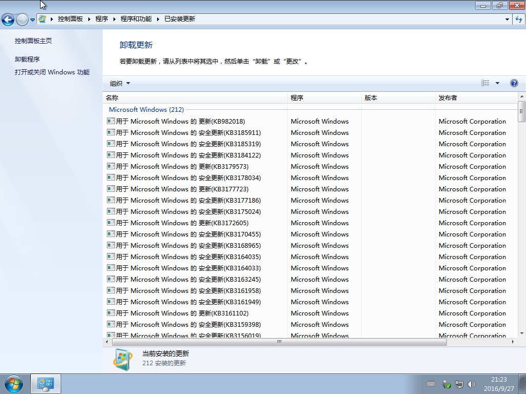Open the view options dropdown arrow

click(497, 83)
